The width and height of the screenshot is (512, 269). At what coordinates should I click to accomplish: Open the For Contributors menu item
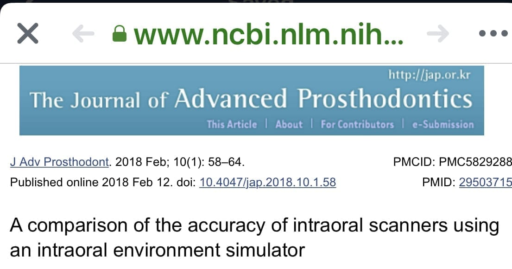coord(357,124)
